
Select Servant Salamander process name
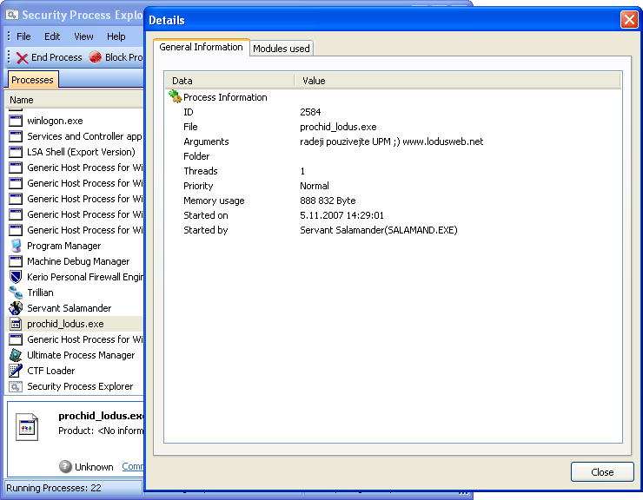(70, 308)
